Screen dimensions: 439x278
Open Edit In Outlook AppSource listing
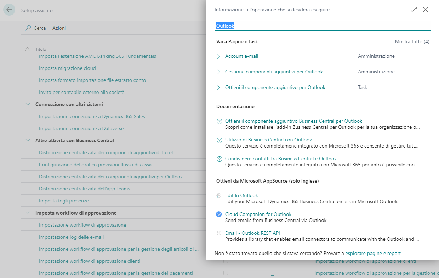tap(241, 195)
